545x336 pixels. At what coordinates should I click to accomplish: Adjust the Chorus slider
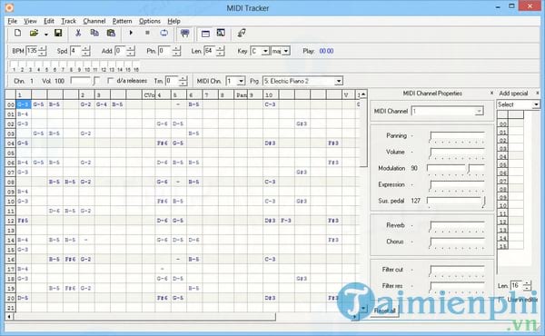pyautogui.click(x=457, y=242)
